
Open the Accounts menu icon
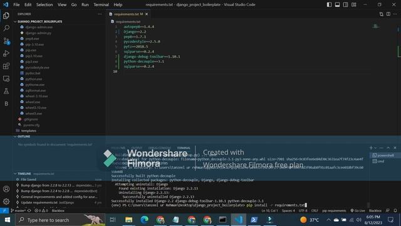point(6,189)
